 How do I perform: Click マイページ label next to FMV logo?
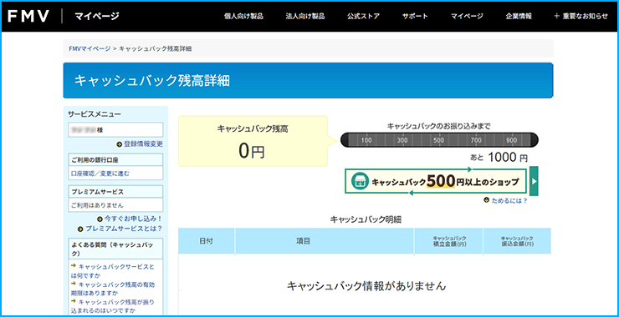(96, 16)
